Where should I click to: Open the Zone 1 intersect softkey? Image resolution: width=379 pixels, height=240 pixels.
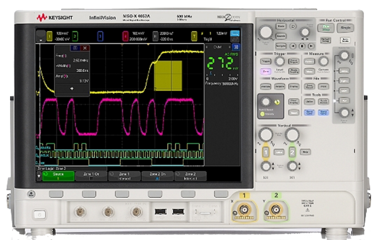[x=124, y=176]
